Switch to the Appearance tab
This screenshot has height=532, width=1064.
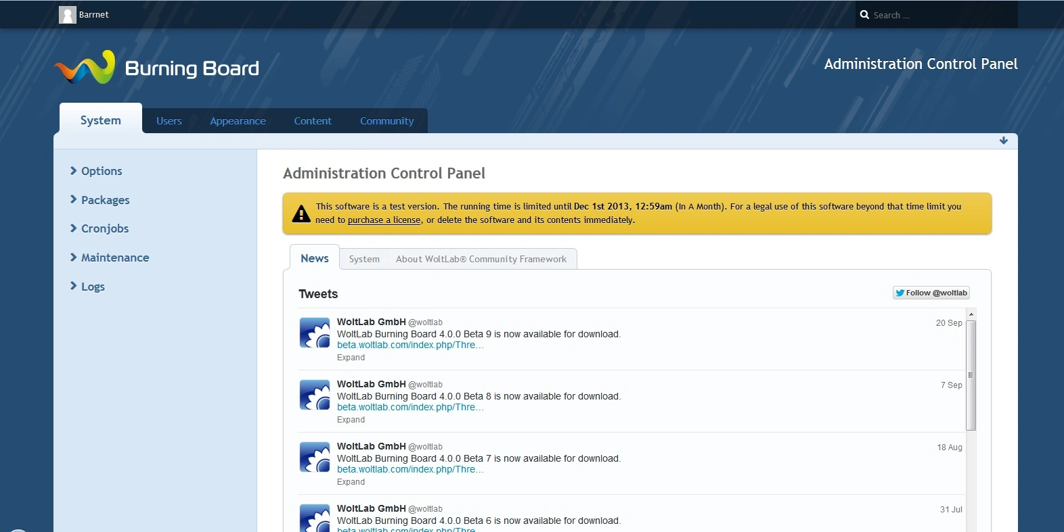coord(238,121)
